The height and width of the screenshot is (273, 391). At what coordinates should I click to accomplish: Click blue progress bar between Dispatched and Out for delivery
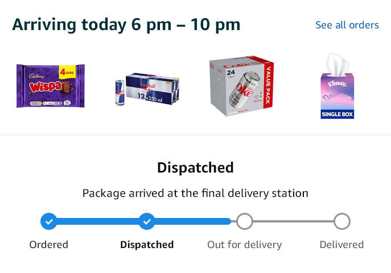193,221
